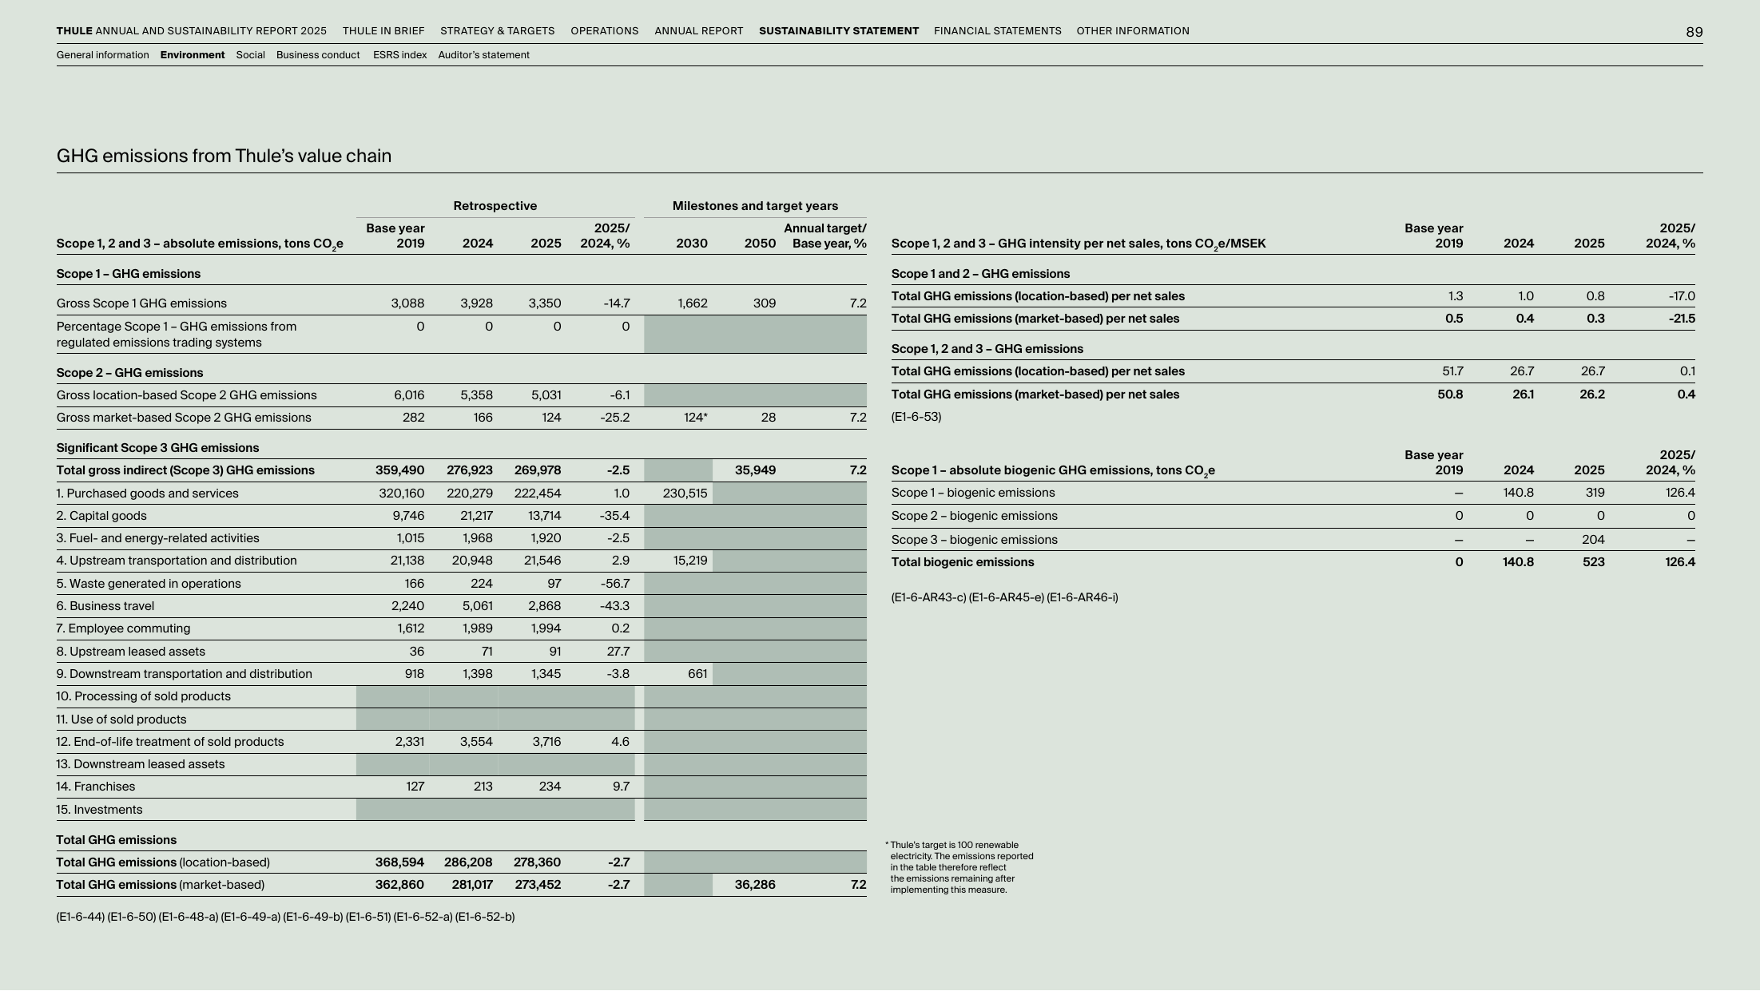Open the Annual Report section

coord(698,31)
